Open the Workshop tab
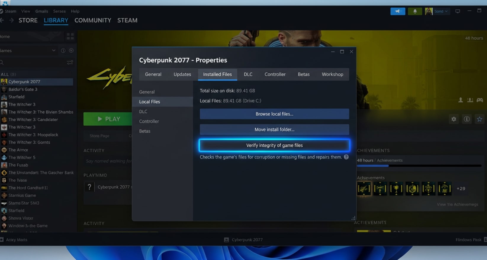Viewport: 487px width, 260px height. tap(332, 74)
